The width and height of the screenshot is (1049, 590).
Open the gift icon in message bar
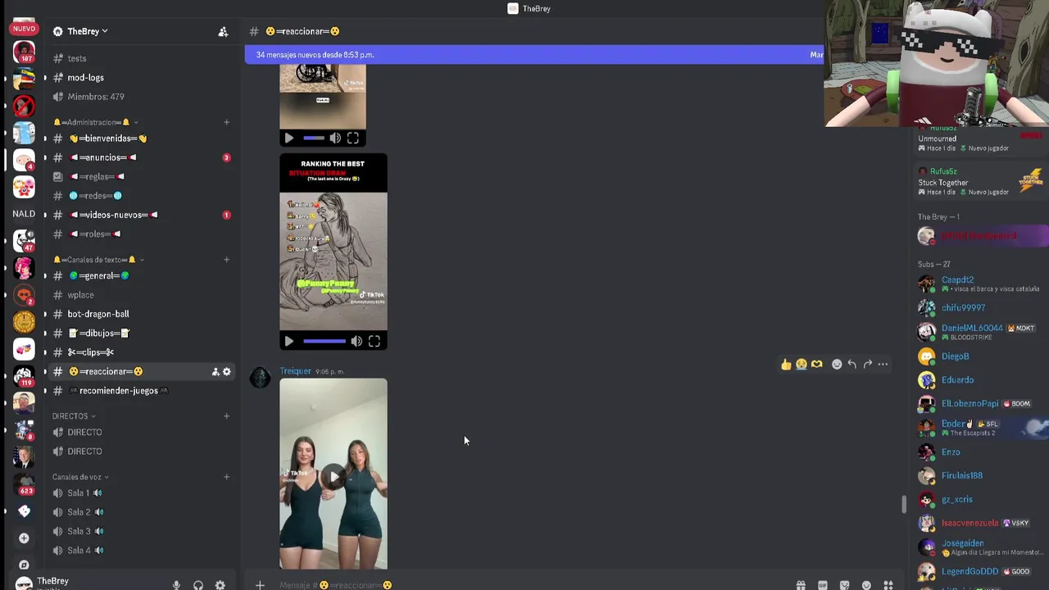click(801, 585)
